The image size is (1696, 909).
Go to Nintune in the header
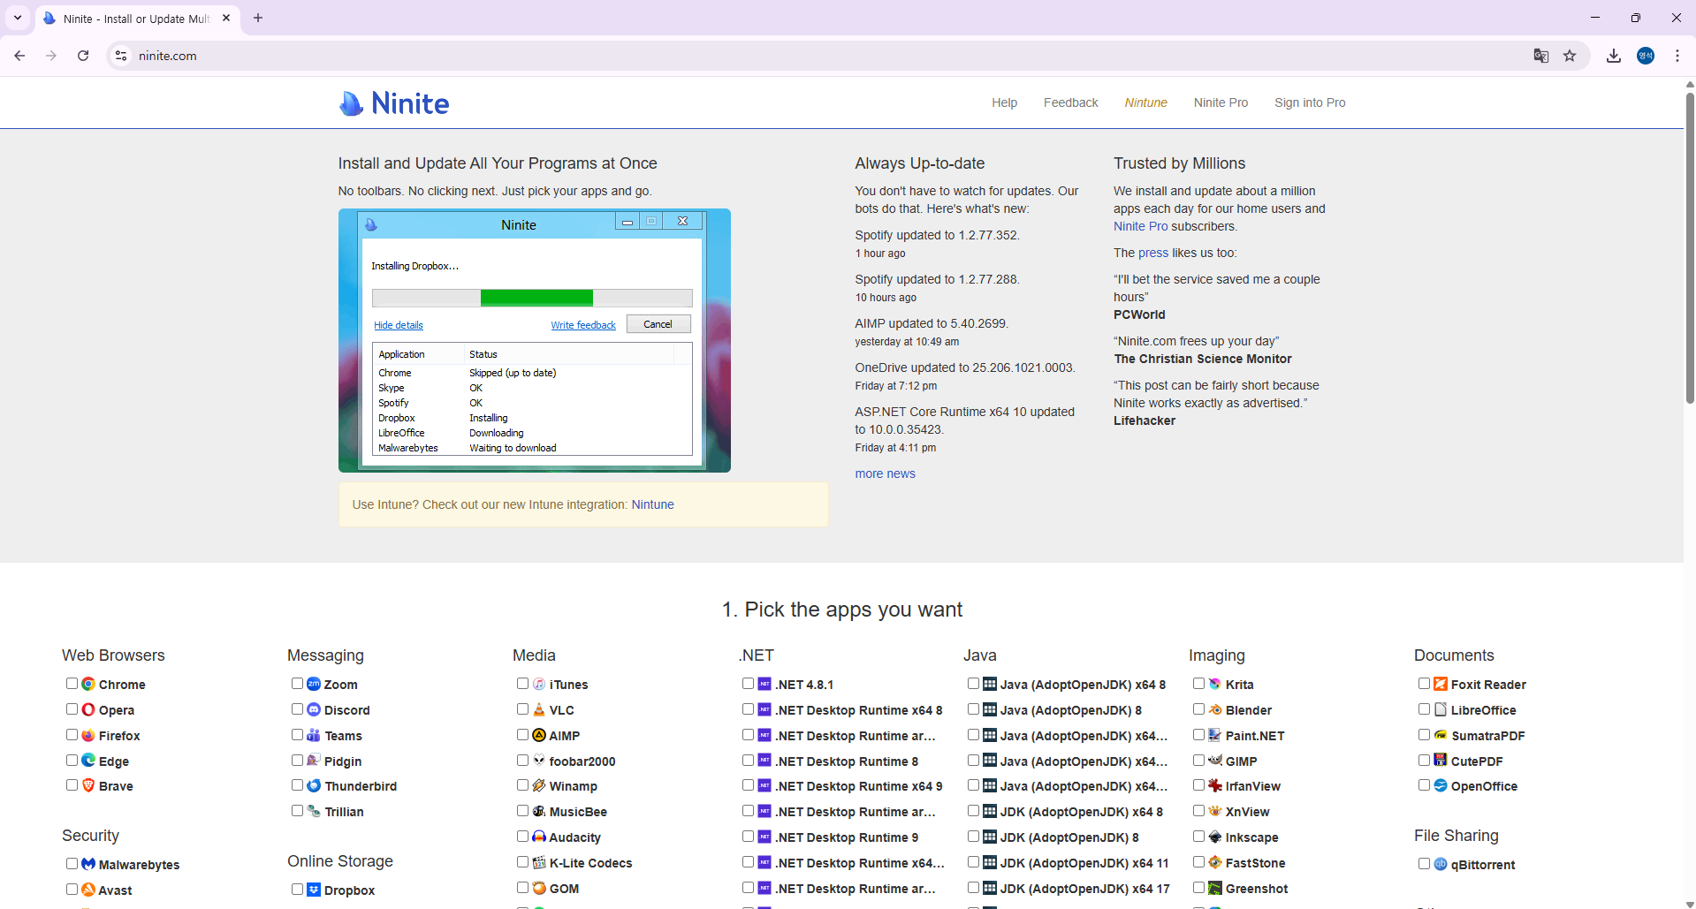pos(1145,102)
